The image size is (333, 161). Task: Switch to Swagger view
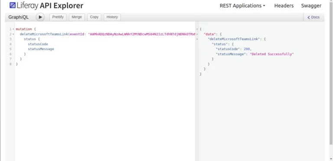pyautogui.click(x=311, y=6)
